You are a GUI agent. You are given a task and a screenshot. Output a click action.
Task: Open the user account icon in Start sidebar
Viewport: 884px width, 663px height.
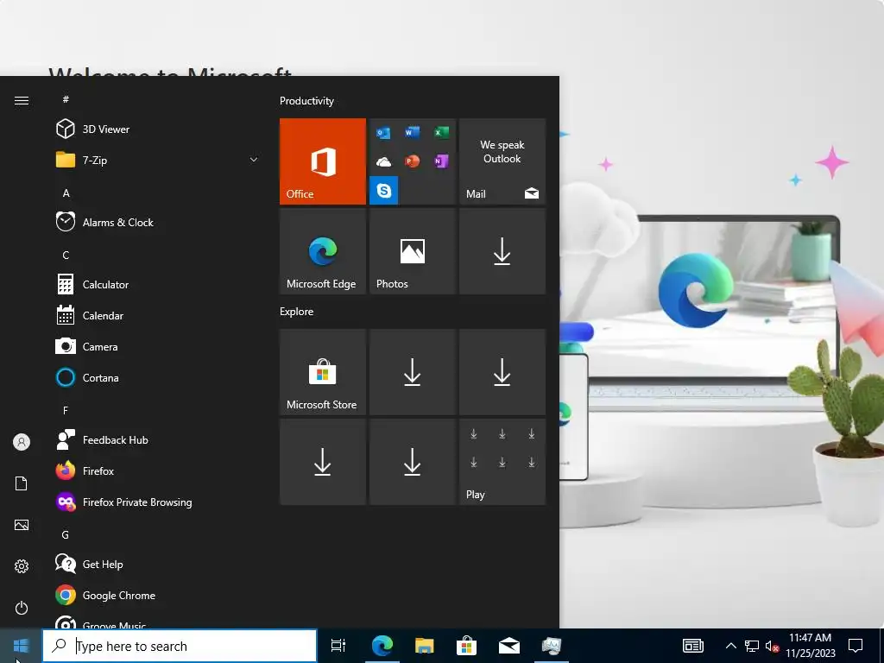coord(22,442)
